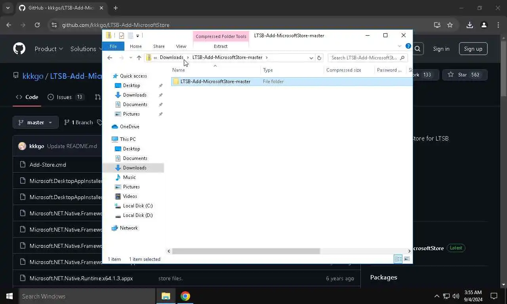The image size is (507, 304).
Task: Sort by Compressed size column
Action: click(x=349, y=70)
